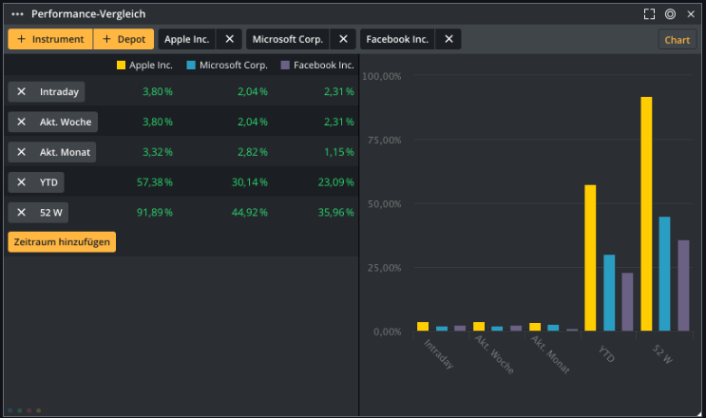Remove Facebook Inc. from comparison
This screenshot has width=706, height=418.
(448, 39)
